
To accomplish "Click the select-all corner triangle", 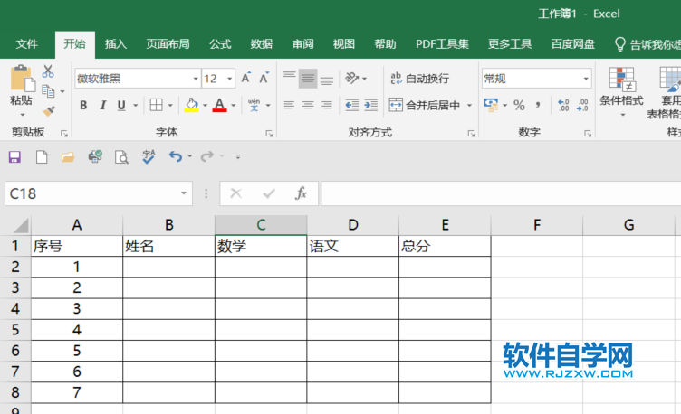I will tap(21, 225).
